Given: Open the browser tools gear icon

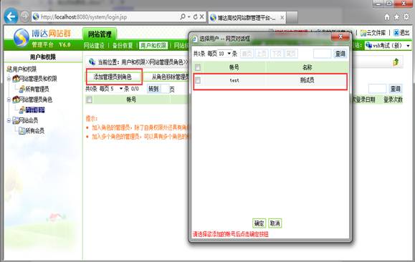Looking at the screenshot, I should (x=406, y=17).
